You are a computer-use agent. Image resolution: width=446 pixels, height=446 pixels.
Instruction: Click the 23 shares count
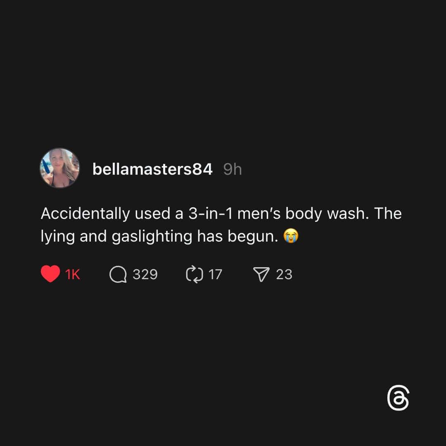point(284,274)
